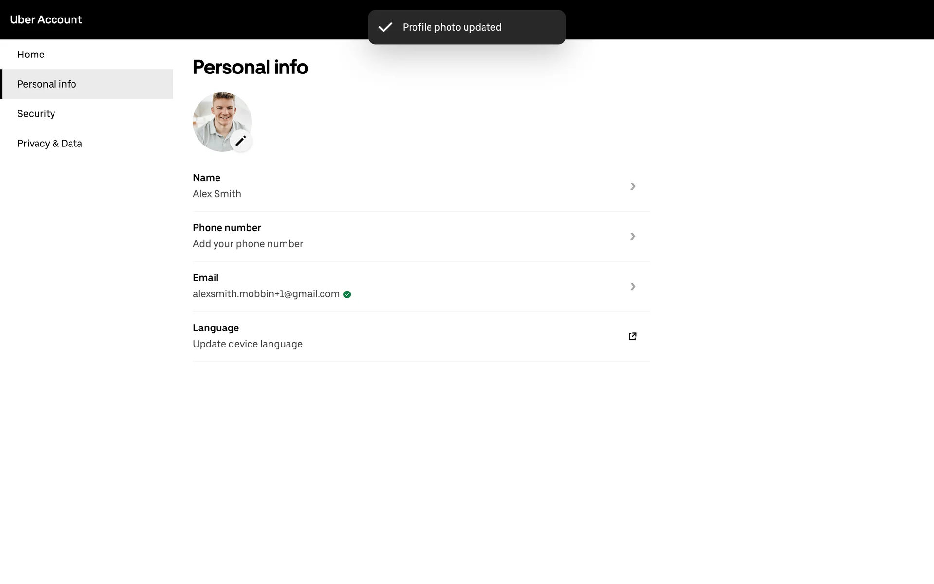The image size is (934, 584).
Task: Expand the Email row chevron
Action: pyautogui.click(x=633, y=287)
